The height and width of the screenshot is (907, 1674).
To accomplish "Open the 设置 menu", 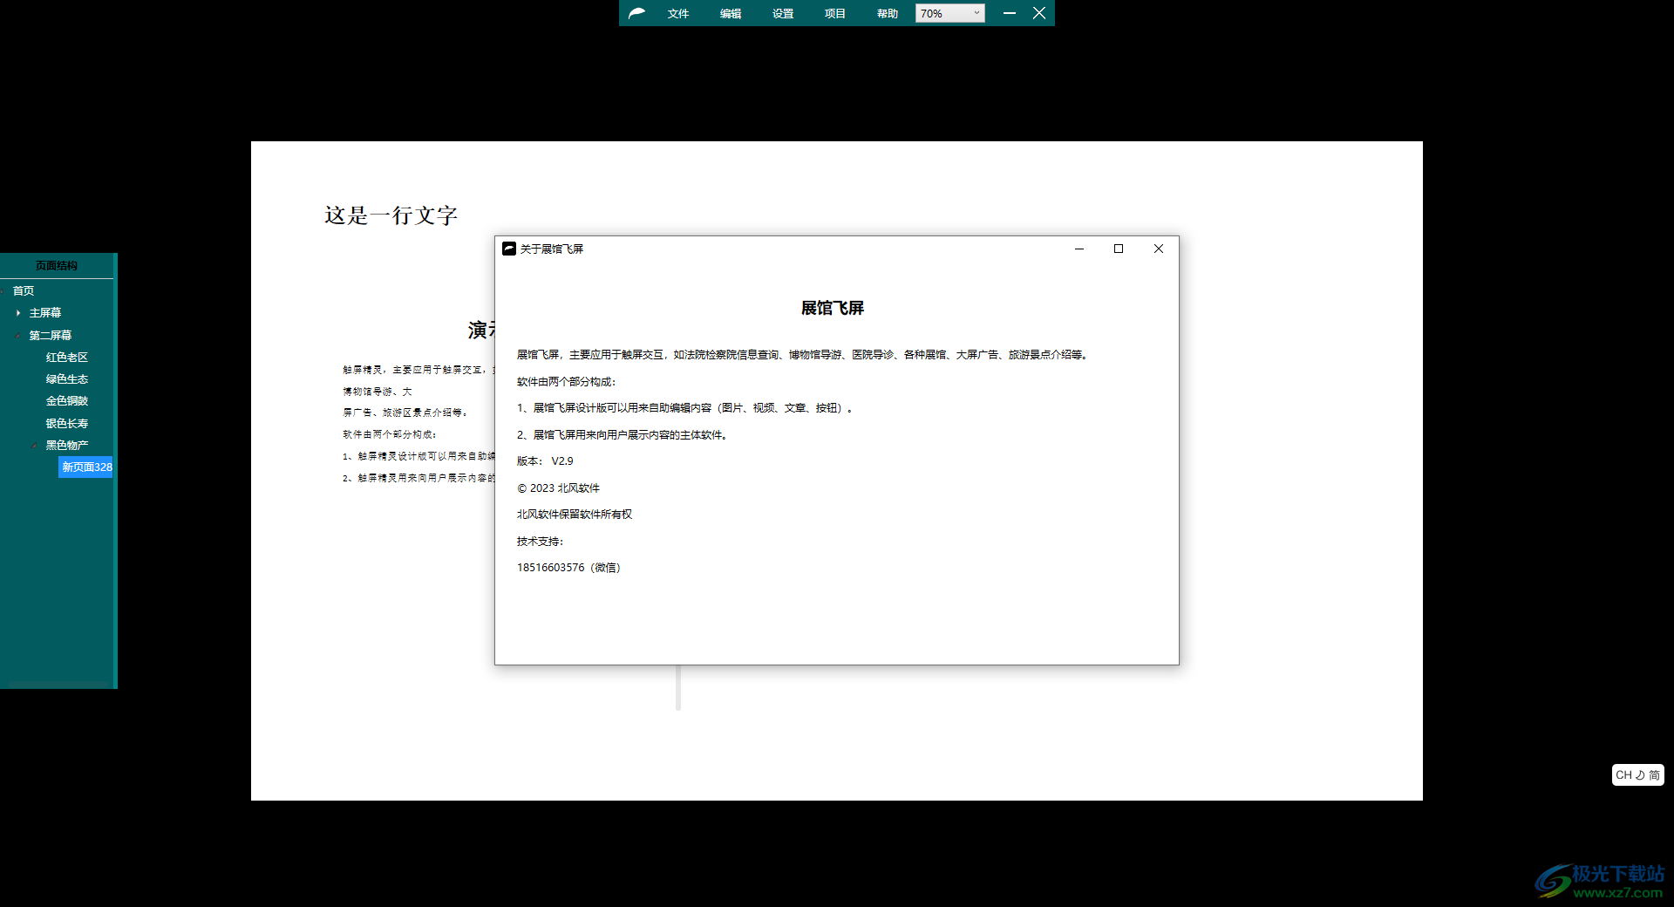I will (x=781, y=13).
